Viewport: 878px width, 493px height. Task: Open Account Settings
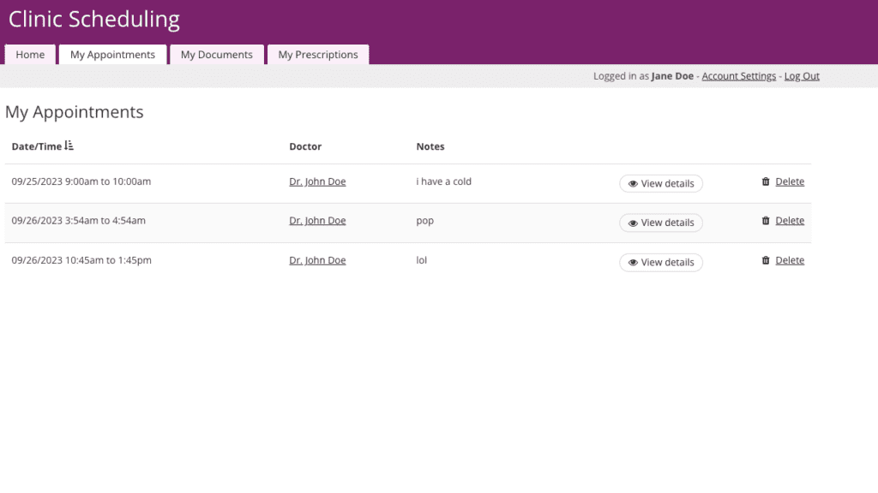pos(738,76)
